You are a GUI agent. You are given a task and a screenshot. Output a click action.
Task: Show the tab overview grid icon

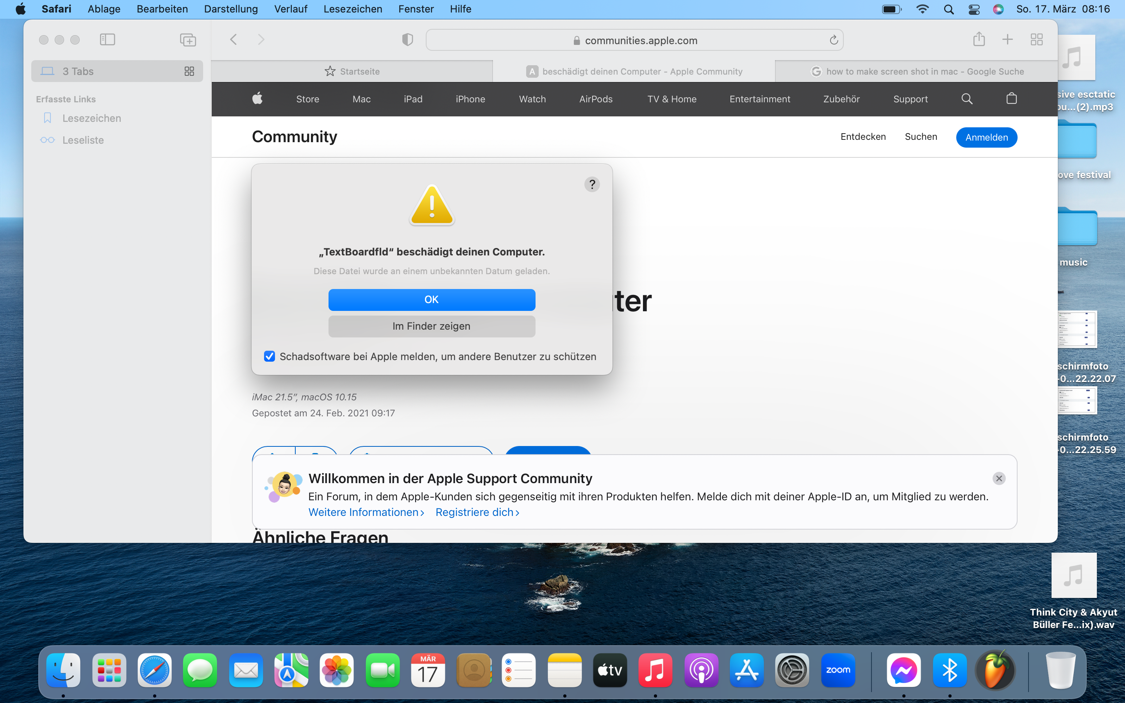pyautogui.click(x=1037, y=39)
